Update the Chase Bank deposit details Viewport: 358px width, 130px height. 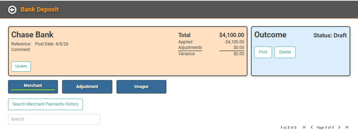click(21, 67)
